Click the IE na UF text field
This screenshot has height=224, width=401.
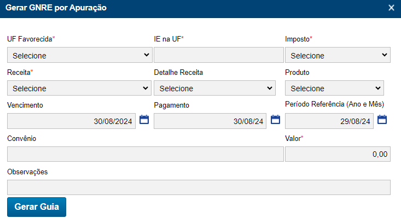(x=218, y=55)
